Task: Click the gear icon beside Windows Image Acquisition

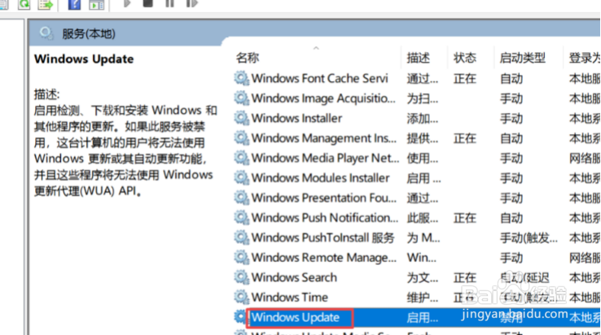Action: click(242, 98)
